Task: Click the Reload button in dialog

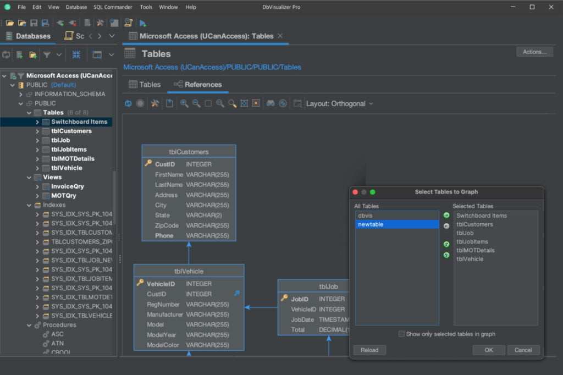Action: point(369,350)
